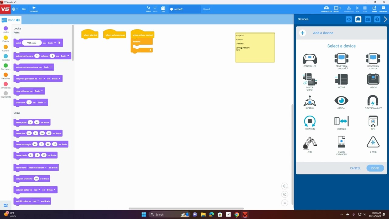Open the Slot selector icon
This screenshot has width=389, height=219.
(x=163, y=9)
